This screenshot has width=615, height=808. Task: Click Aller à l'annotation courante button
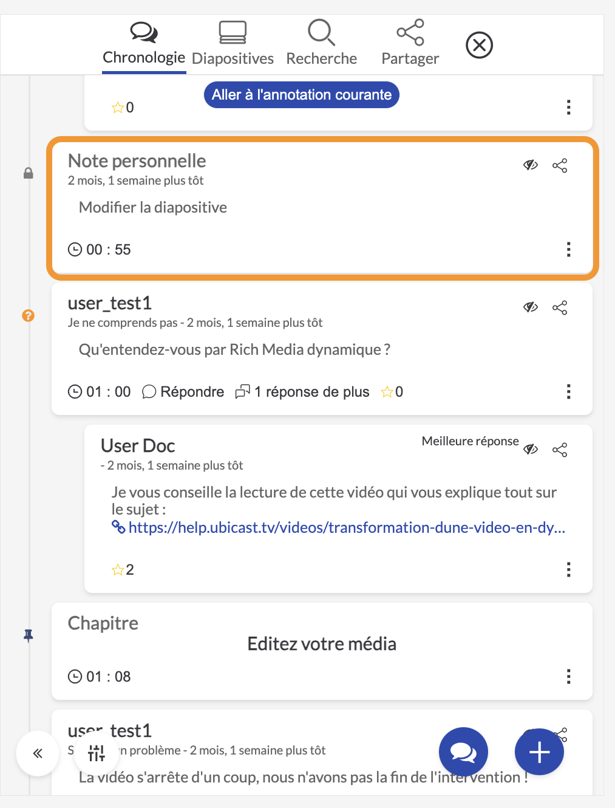[302, 95]
